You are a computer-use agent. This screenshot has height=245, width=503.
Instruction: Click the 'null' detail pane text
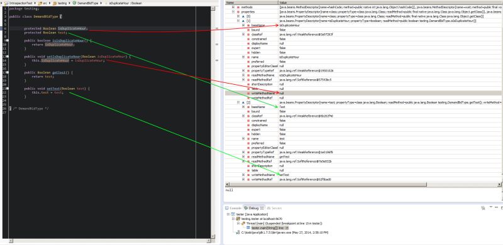pyautogui.click(x=229, y=190)
